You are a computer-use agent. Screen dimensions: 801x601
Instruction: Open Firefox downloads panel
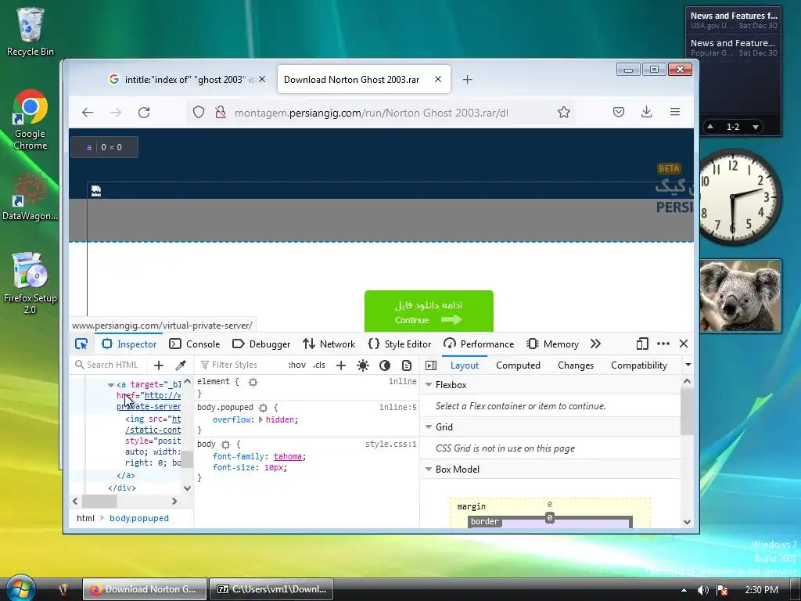pos(646,112)
